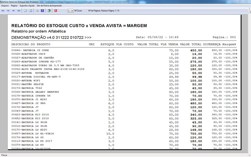Click the 'VLR VENDA' column header

tap(169, 44)
